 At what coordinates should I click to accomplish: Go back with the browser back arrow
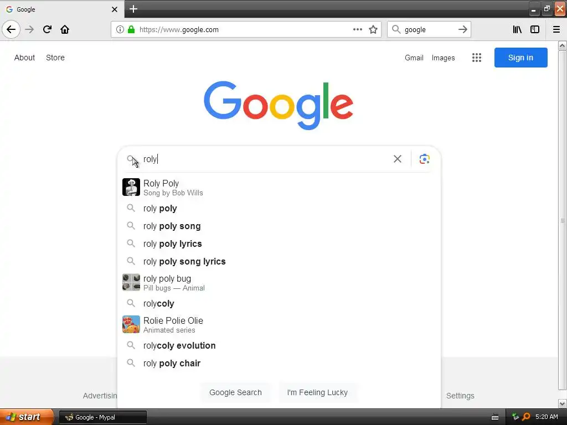(x=11, y=30)
